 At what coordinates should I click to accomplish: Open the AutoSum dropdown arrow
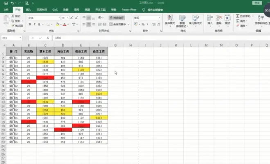click(253, 16)
